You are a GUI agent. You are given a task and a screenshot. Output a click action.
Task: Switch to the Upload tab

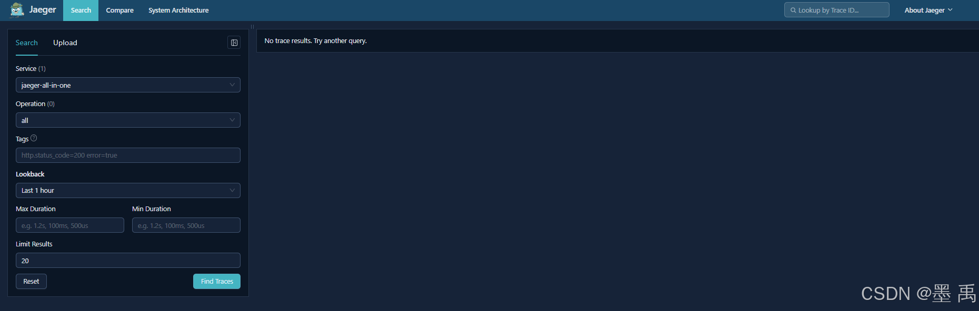coord(65,43)
